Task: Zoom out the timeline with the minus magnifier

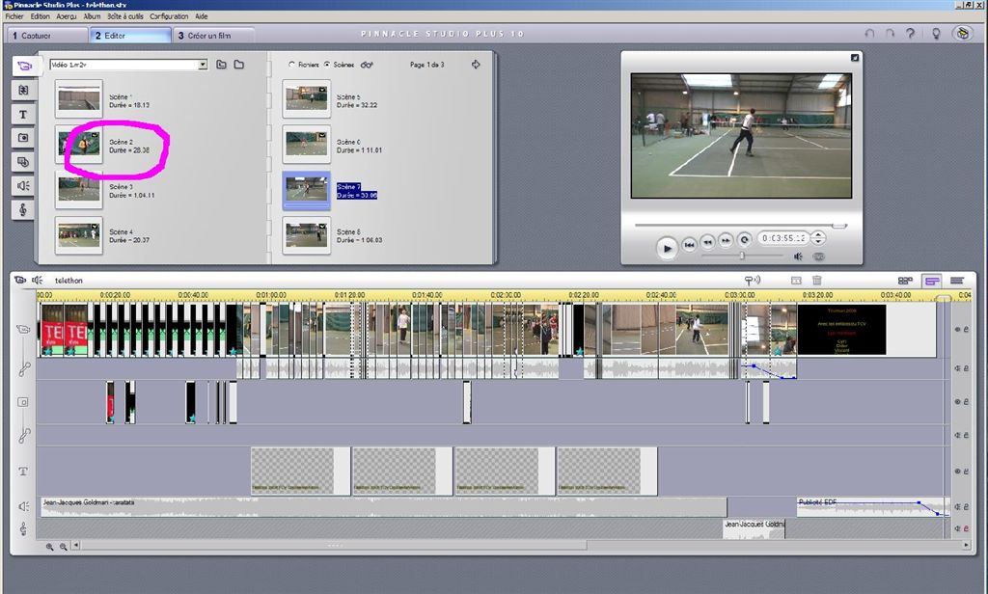Action: click(63, 547)
